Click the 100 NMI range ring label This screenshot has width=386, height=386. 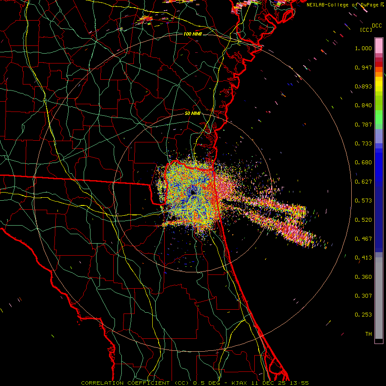point(193,34)
